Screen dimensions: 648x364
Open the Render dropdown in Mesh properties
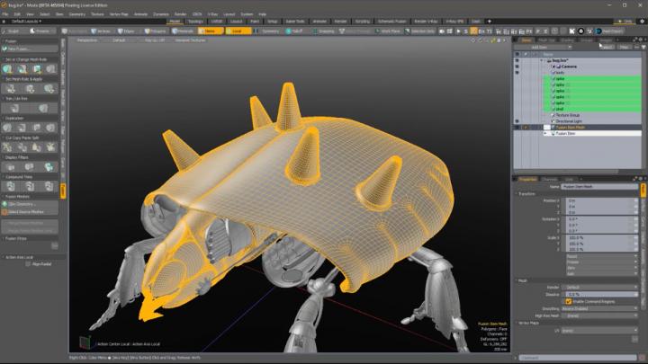point(598,287)
